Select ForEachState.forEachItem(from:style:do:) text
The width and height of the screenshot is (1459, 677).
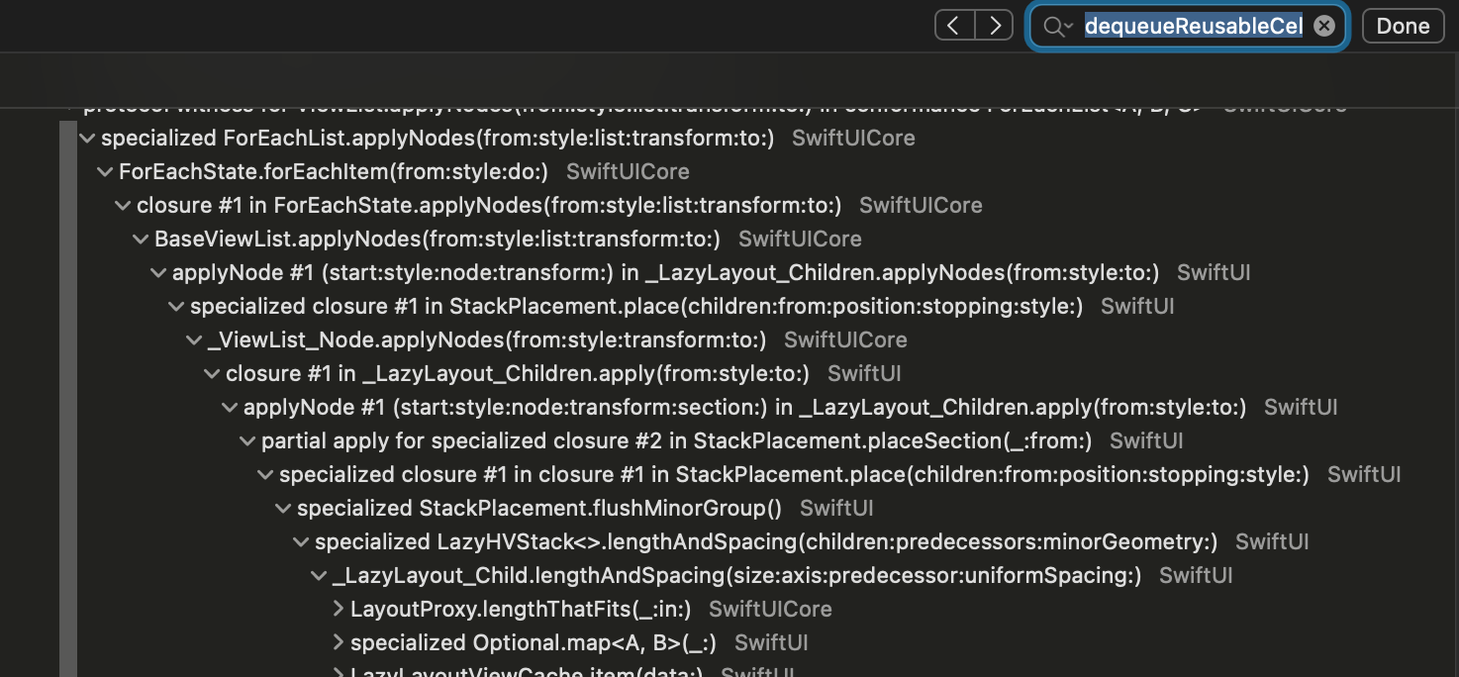[x=334, y=172]
